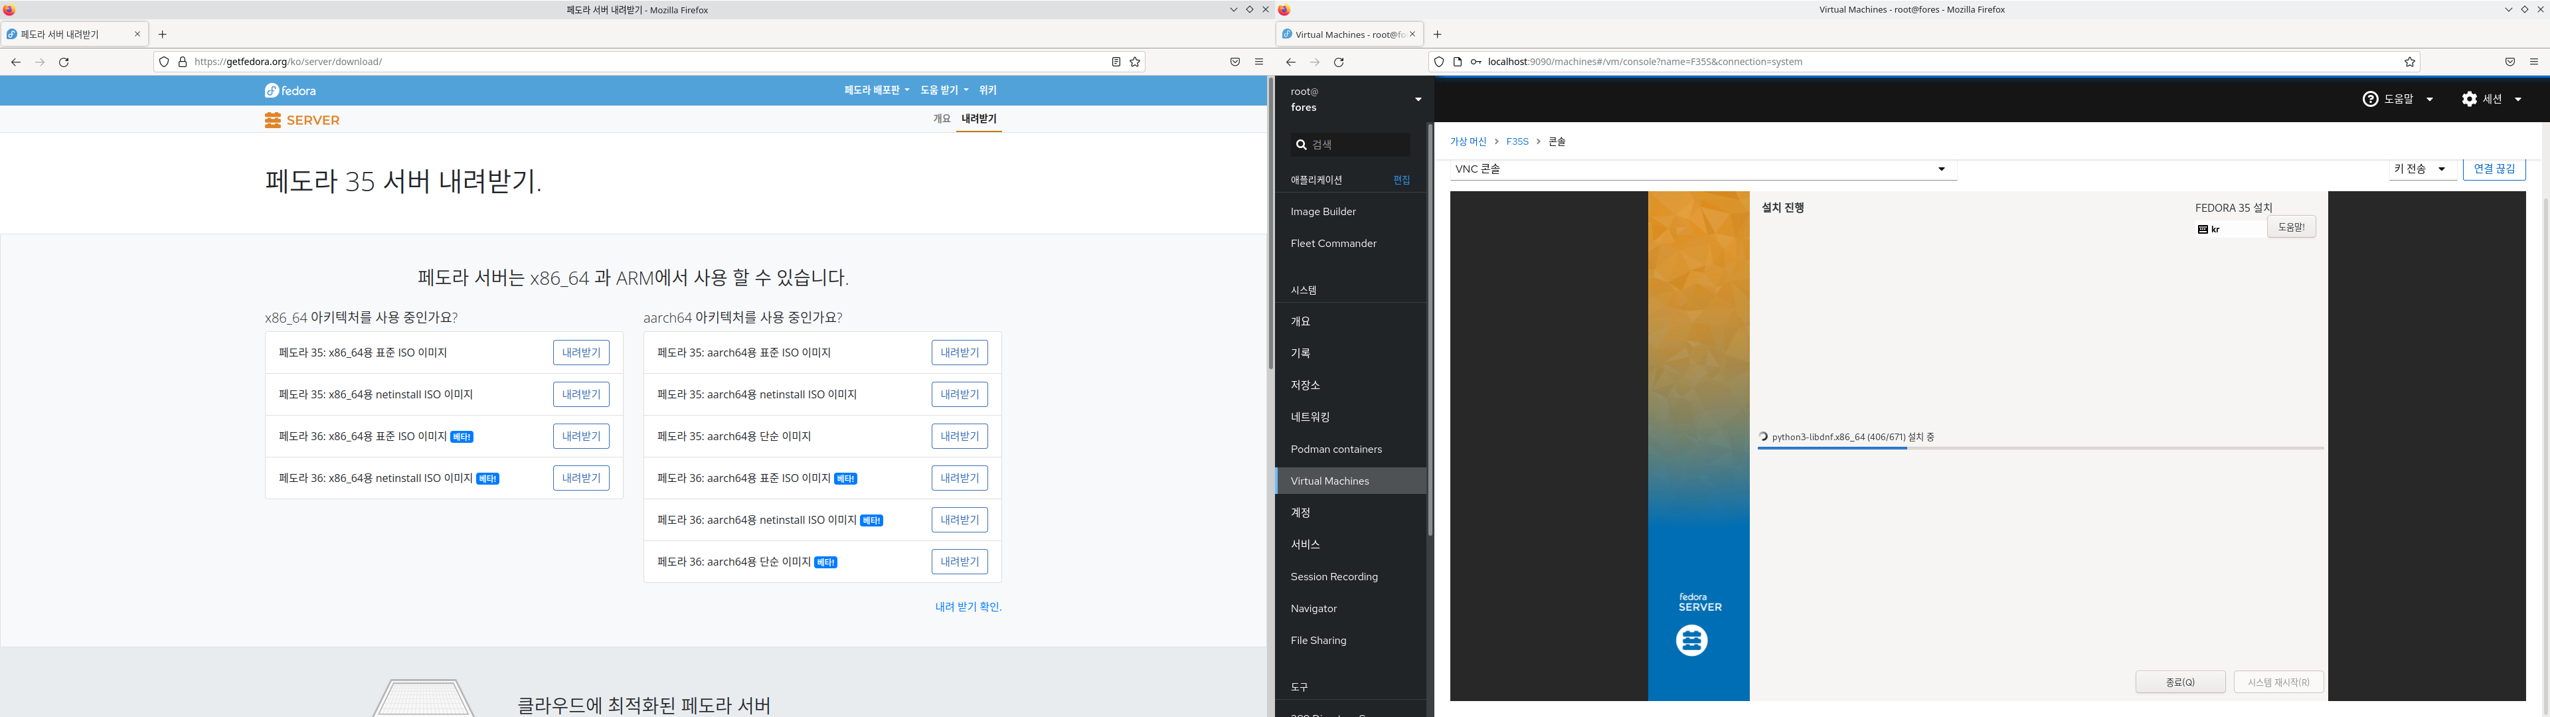The width and height of the screenshot is (2550, 717).
Task: Open 저장소 in Cockpit sidebar
Action: (1350, 385)
